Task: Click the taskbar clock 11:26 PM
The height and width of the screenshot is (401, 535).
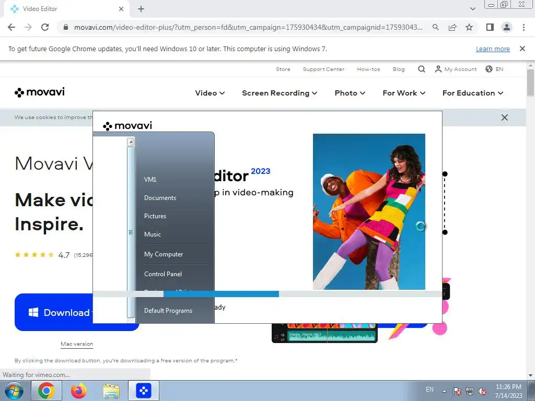Action: (x=508, y=387)
